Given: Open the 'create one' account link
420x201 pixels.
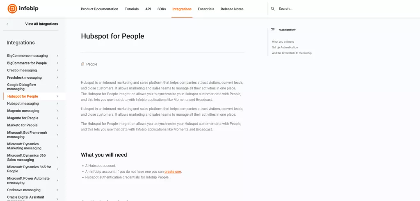Looking at the screenshot, I should 173,171.
